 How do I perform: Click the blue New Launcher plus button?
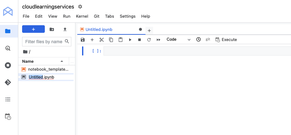(33, 29)
